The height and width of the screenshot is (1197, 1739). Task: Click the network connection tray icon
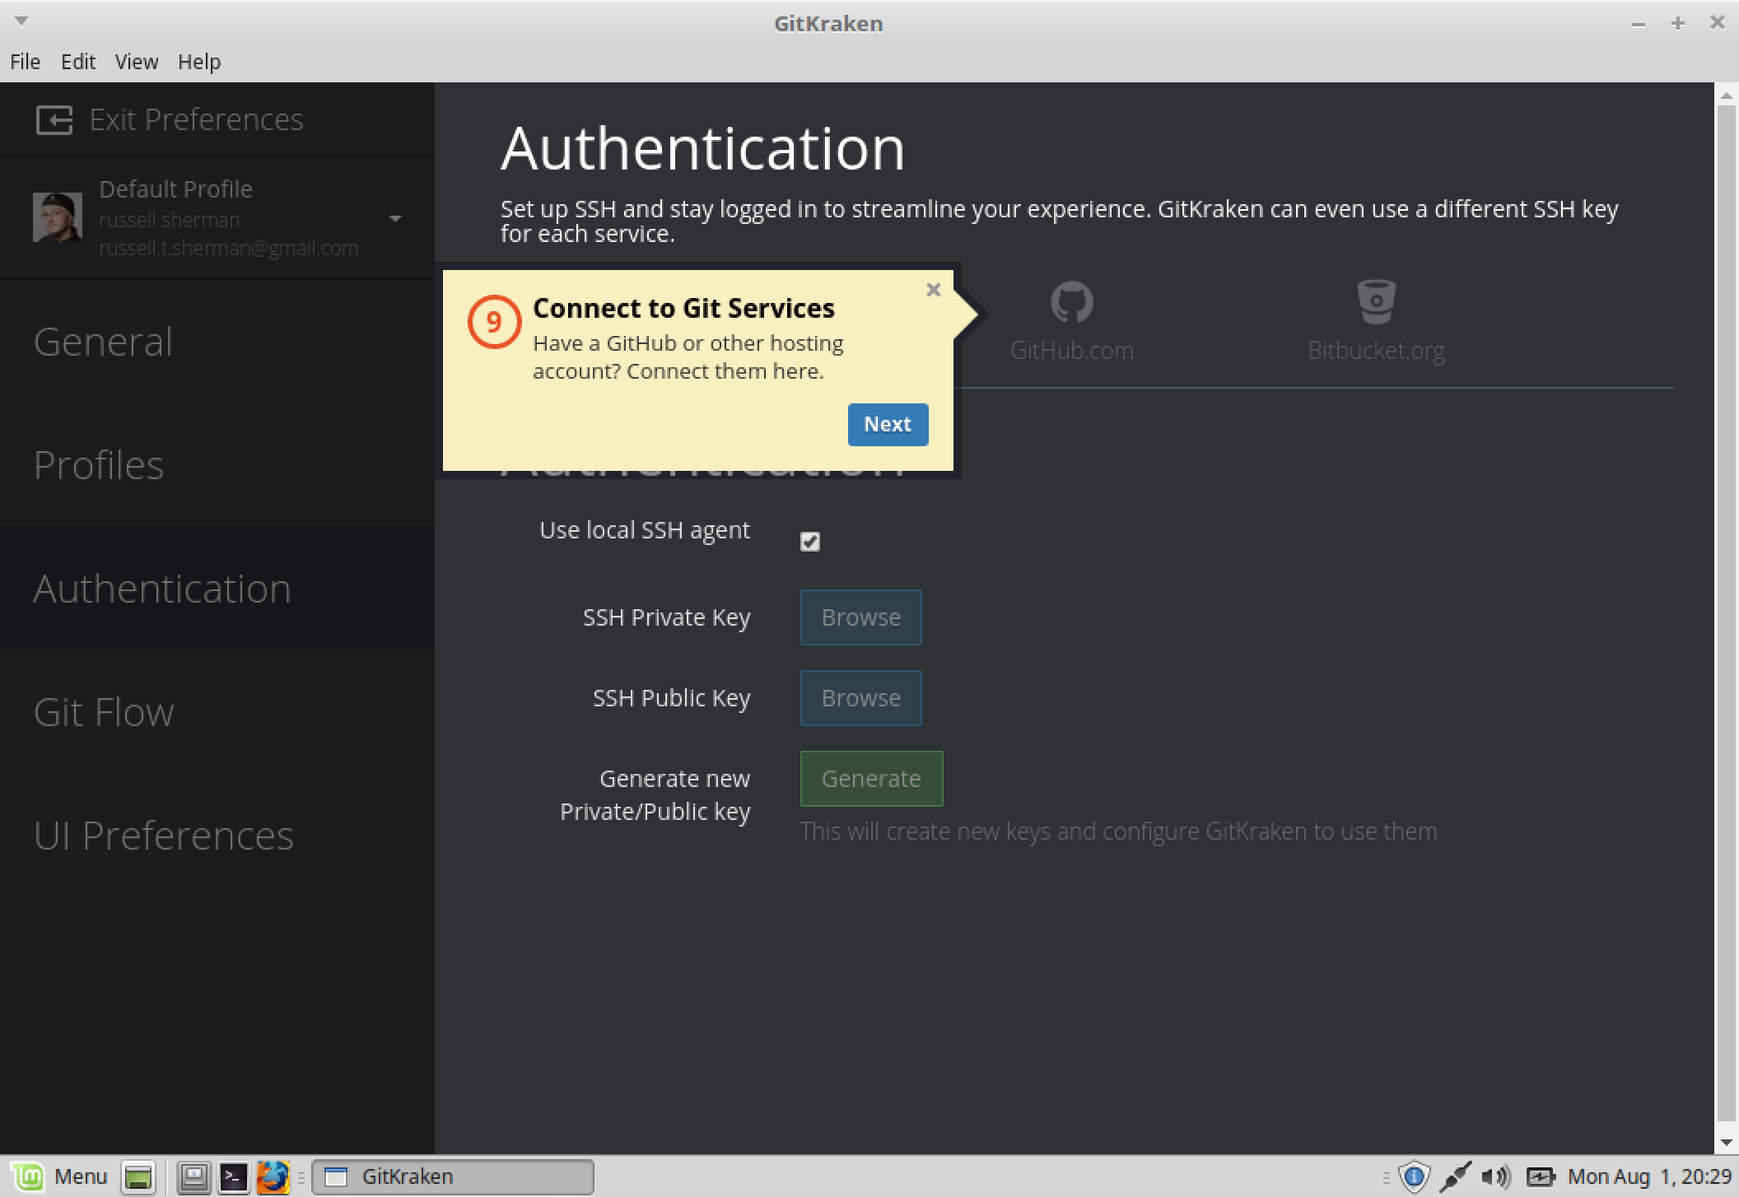tap(1455, 1177)
